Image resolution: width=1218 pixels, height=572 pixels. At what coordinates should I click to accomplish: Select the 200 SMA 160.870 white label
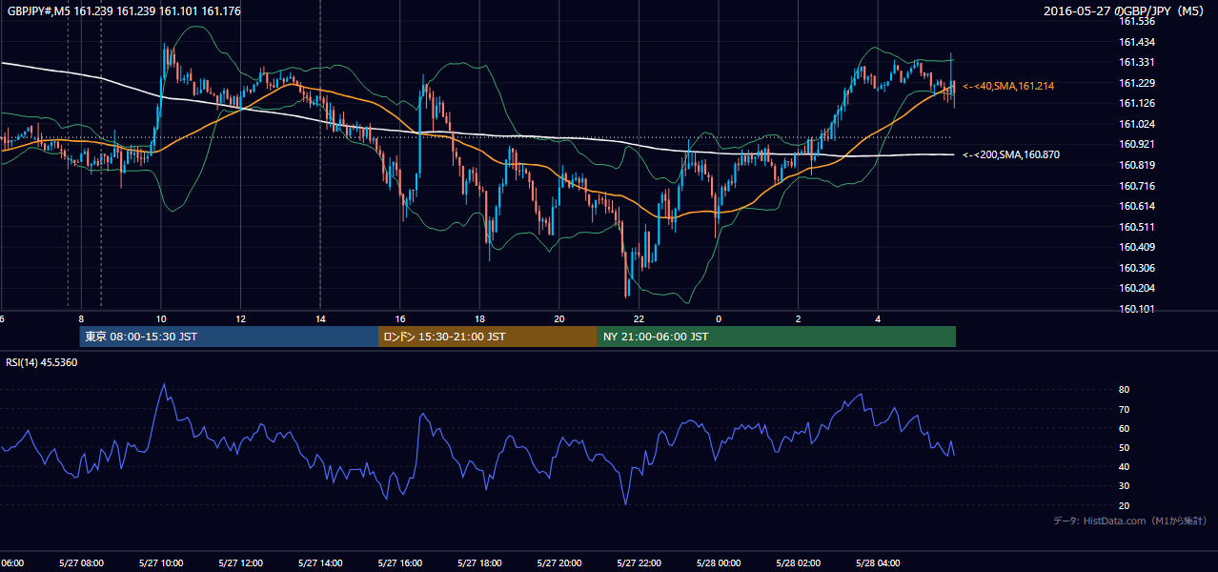click(x=1011, y=154)
